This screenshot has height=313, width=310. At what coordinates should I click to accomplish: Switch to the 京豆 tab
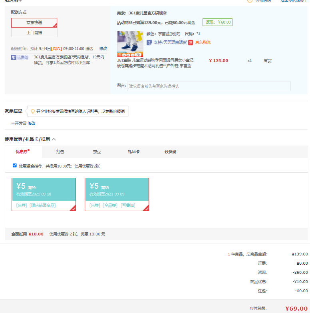click(x=97, y=152)
